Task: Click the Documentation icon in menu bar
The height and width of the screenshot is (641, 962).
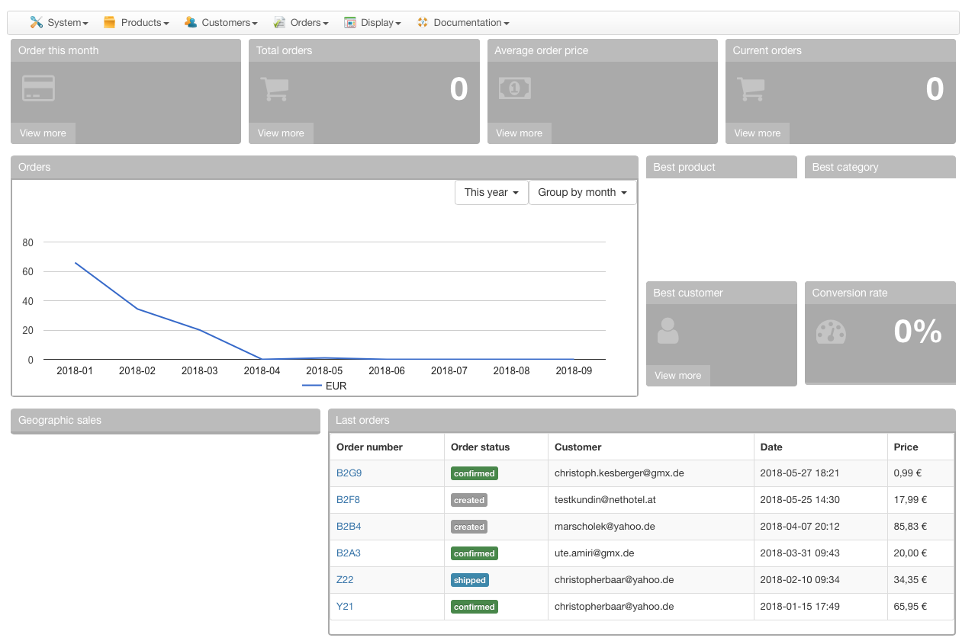Action: point(423,22)
